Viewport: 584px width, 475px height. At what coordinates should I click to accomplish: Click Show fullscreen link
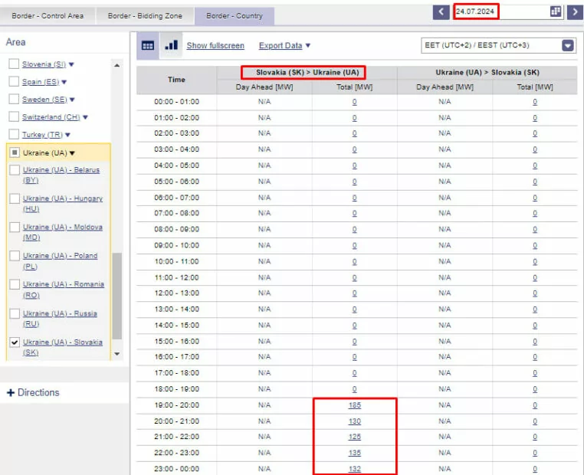click(x=215, y=45)
